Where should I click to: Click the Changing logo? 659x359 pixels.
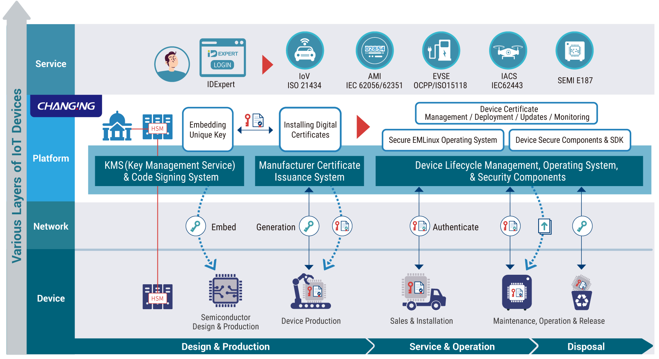pyautogui.click(x=66, y=106)
